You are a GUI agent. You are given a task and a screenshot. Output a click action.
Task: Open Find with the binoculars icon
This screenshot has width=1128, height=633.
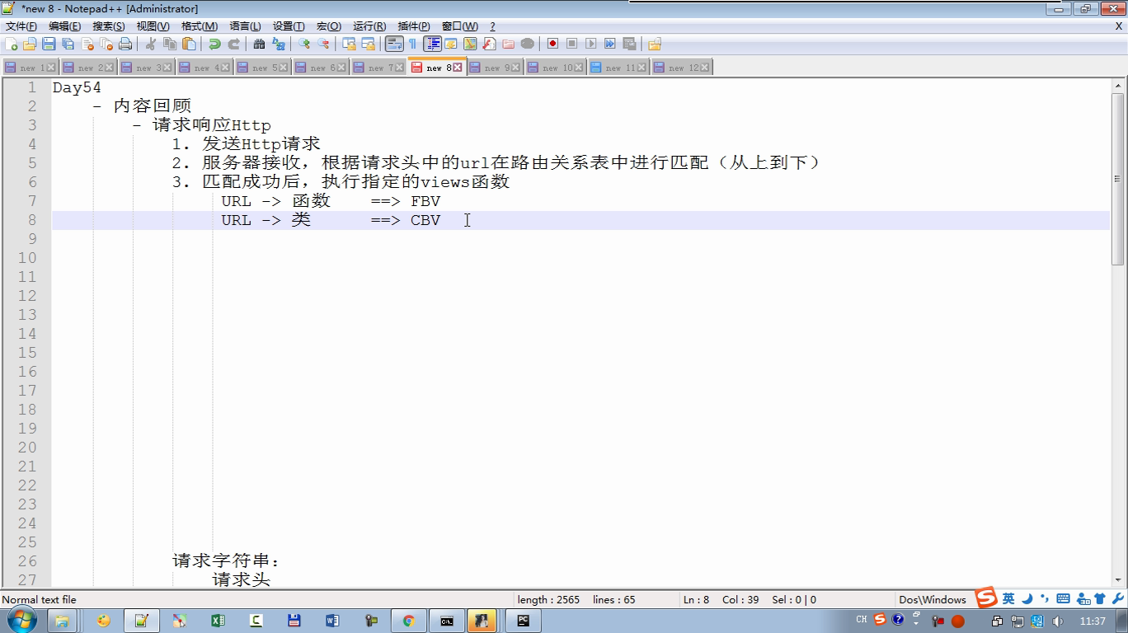(x=259, y=44)
